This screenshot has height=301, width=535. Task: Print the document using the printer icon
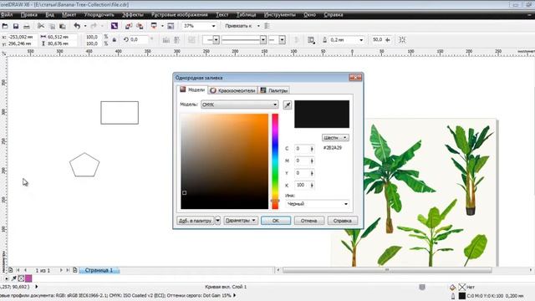pos(26,26)
